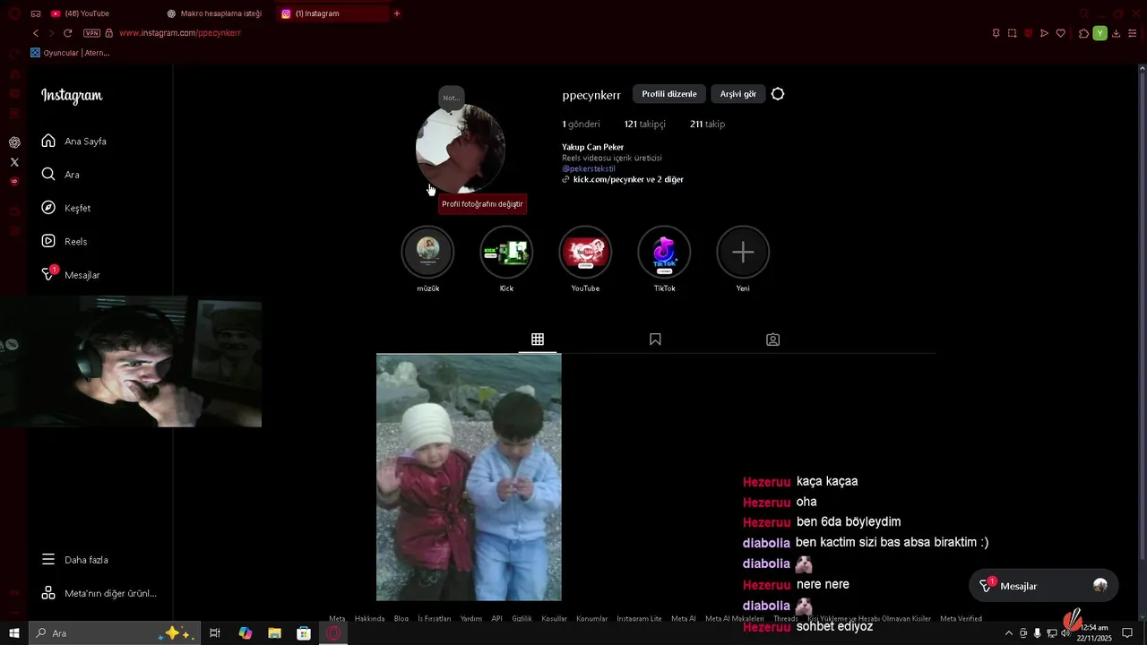Click taskbar Ara search box
This screenshot has width=1147, height=645.
tap(113, 633)
